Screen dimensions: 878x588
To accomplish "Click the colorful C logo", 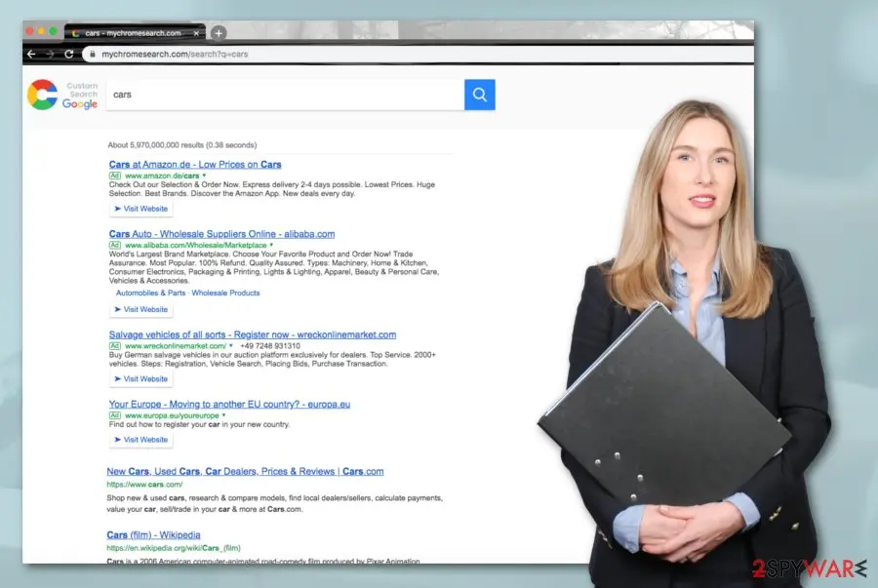I will (x=43, y=95).
